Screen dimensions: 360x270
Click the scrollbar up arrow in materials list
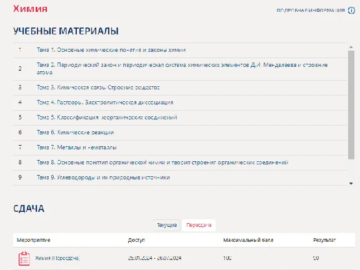coord(351,47)
